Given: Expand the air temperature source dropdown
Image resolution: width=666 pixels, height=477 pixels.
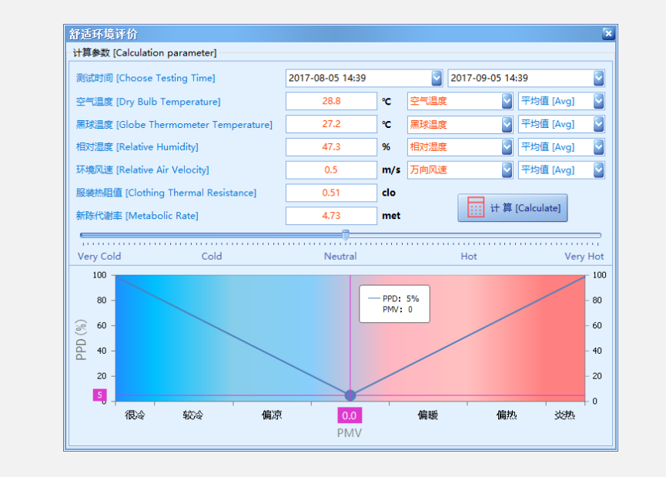Looking at the screenshot, I should tap(507, 101).
